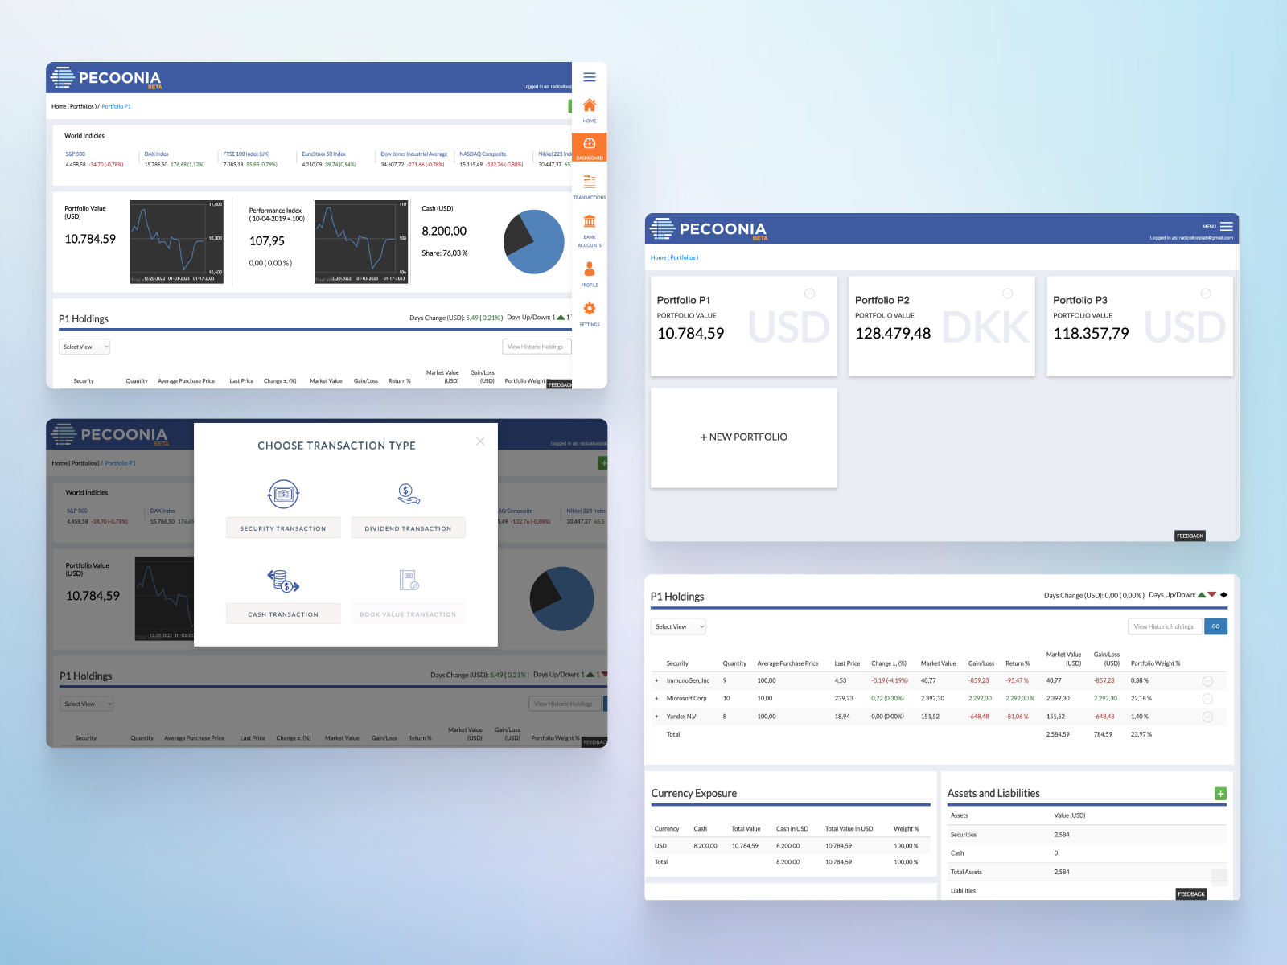Screen dimensions: 1287x965
Task: Click the circle icon on the Portfolio P2 card
Action: pyautogui.click(x=1007, y=294)
